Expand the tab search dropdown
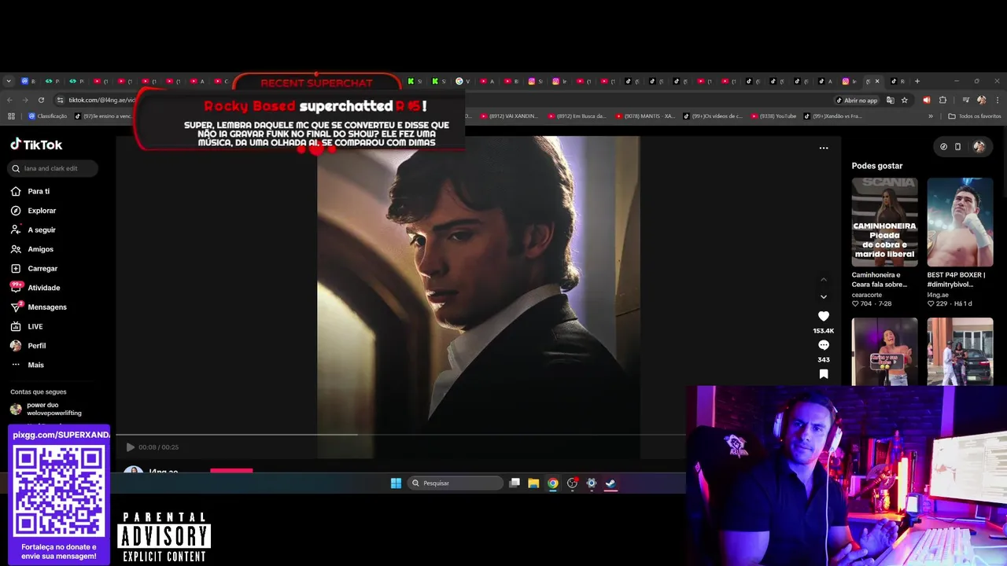This screenshot has width=1007, height=566. pyautogui.click(x=9, y=81)
